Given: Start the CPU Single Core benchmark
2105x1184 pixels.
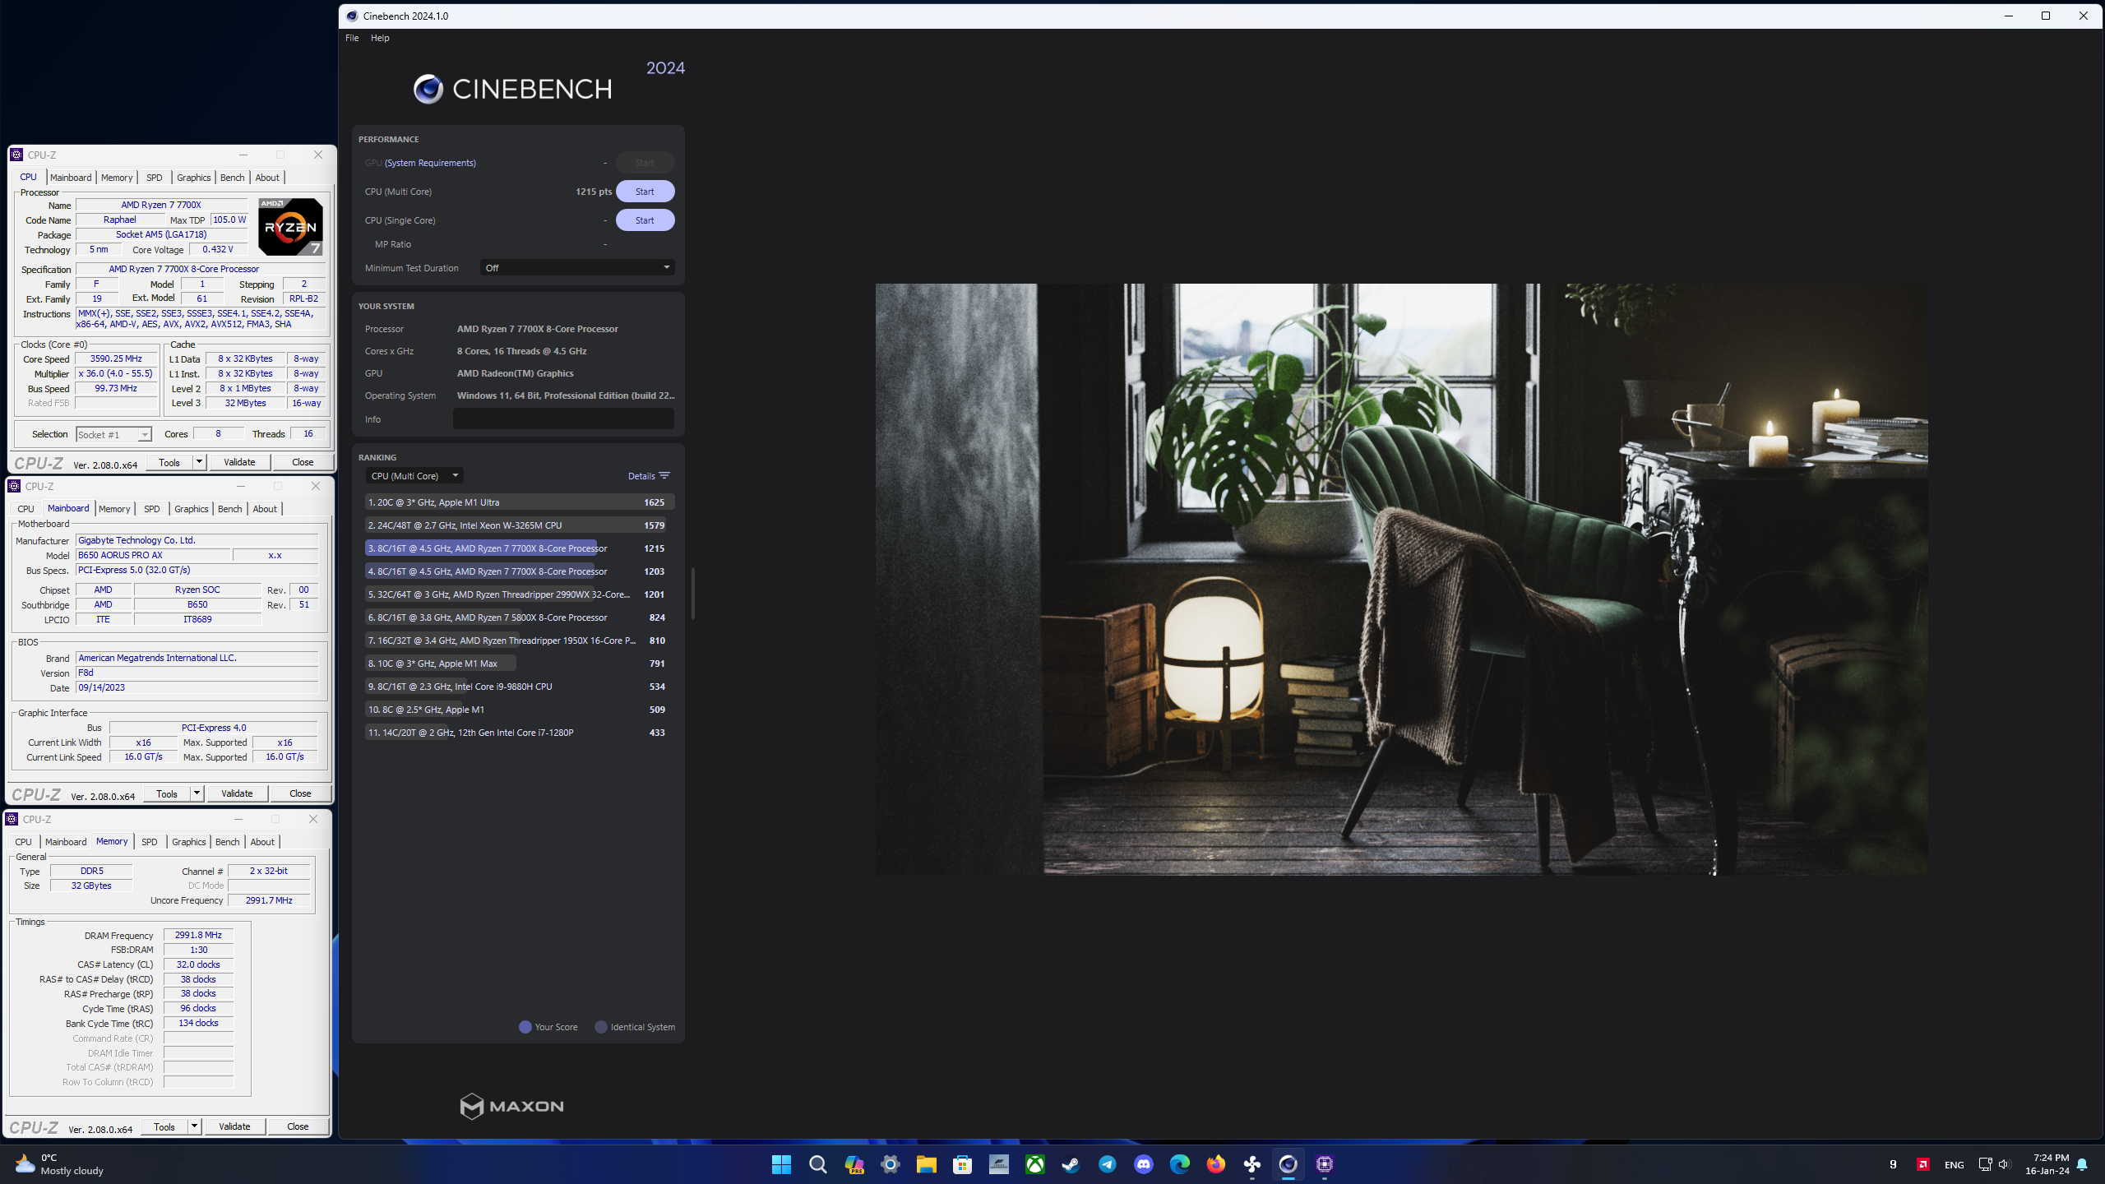Looking at the screenshot, I should [x=645, y=220].
